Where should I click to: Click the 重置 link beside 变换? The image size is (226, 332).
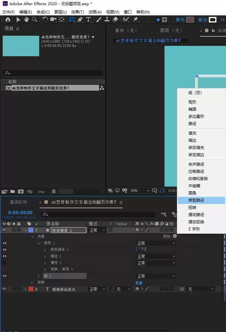point(139,283)
